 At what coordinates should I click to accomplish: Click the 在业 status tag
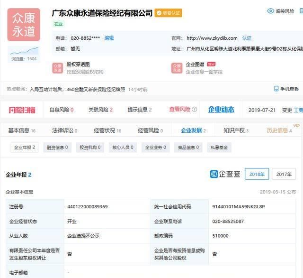pyautogui.click(x=58, y=24)
